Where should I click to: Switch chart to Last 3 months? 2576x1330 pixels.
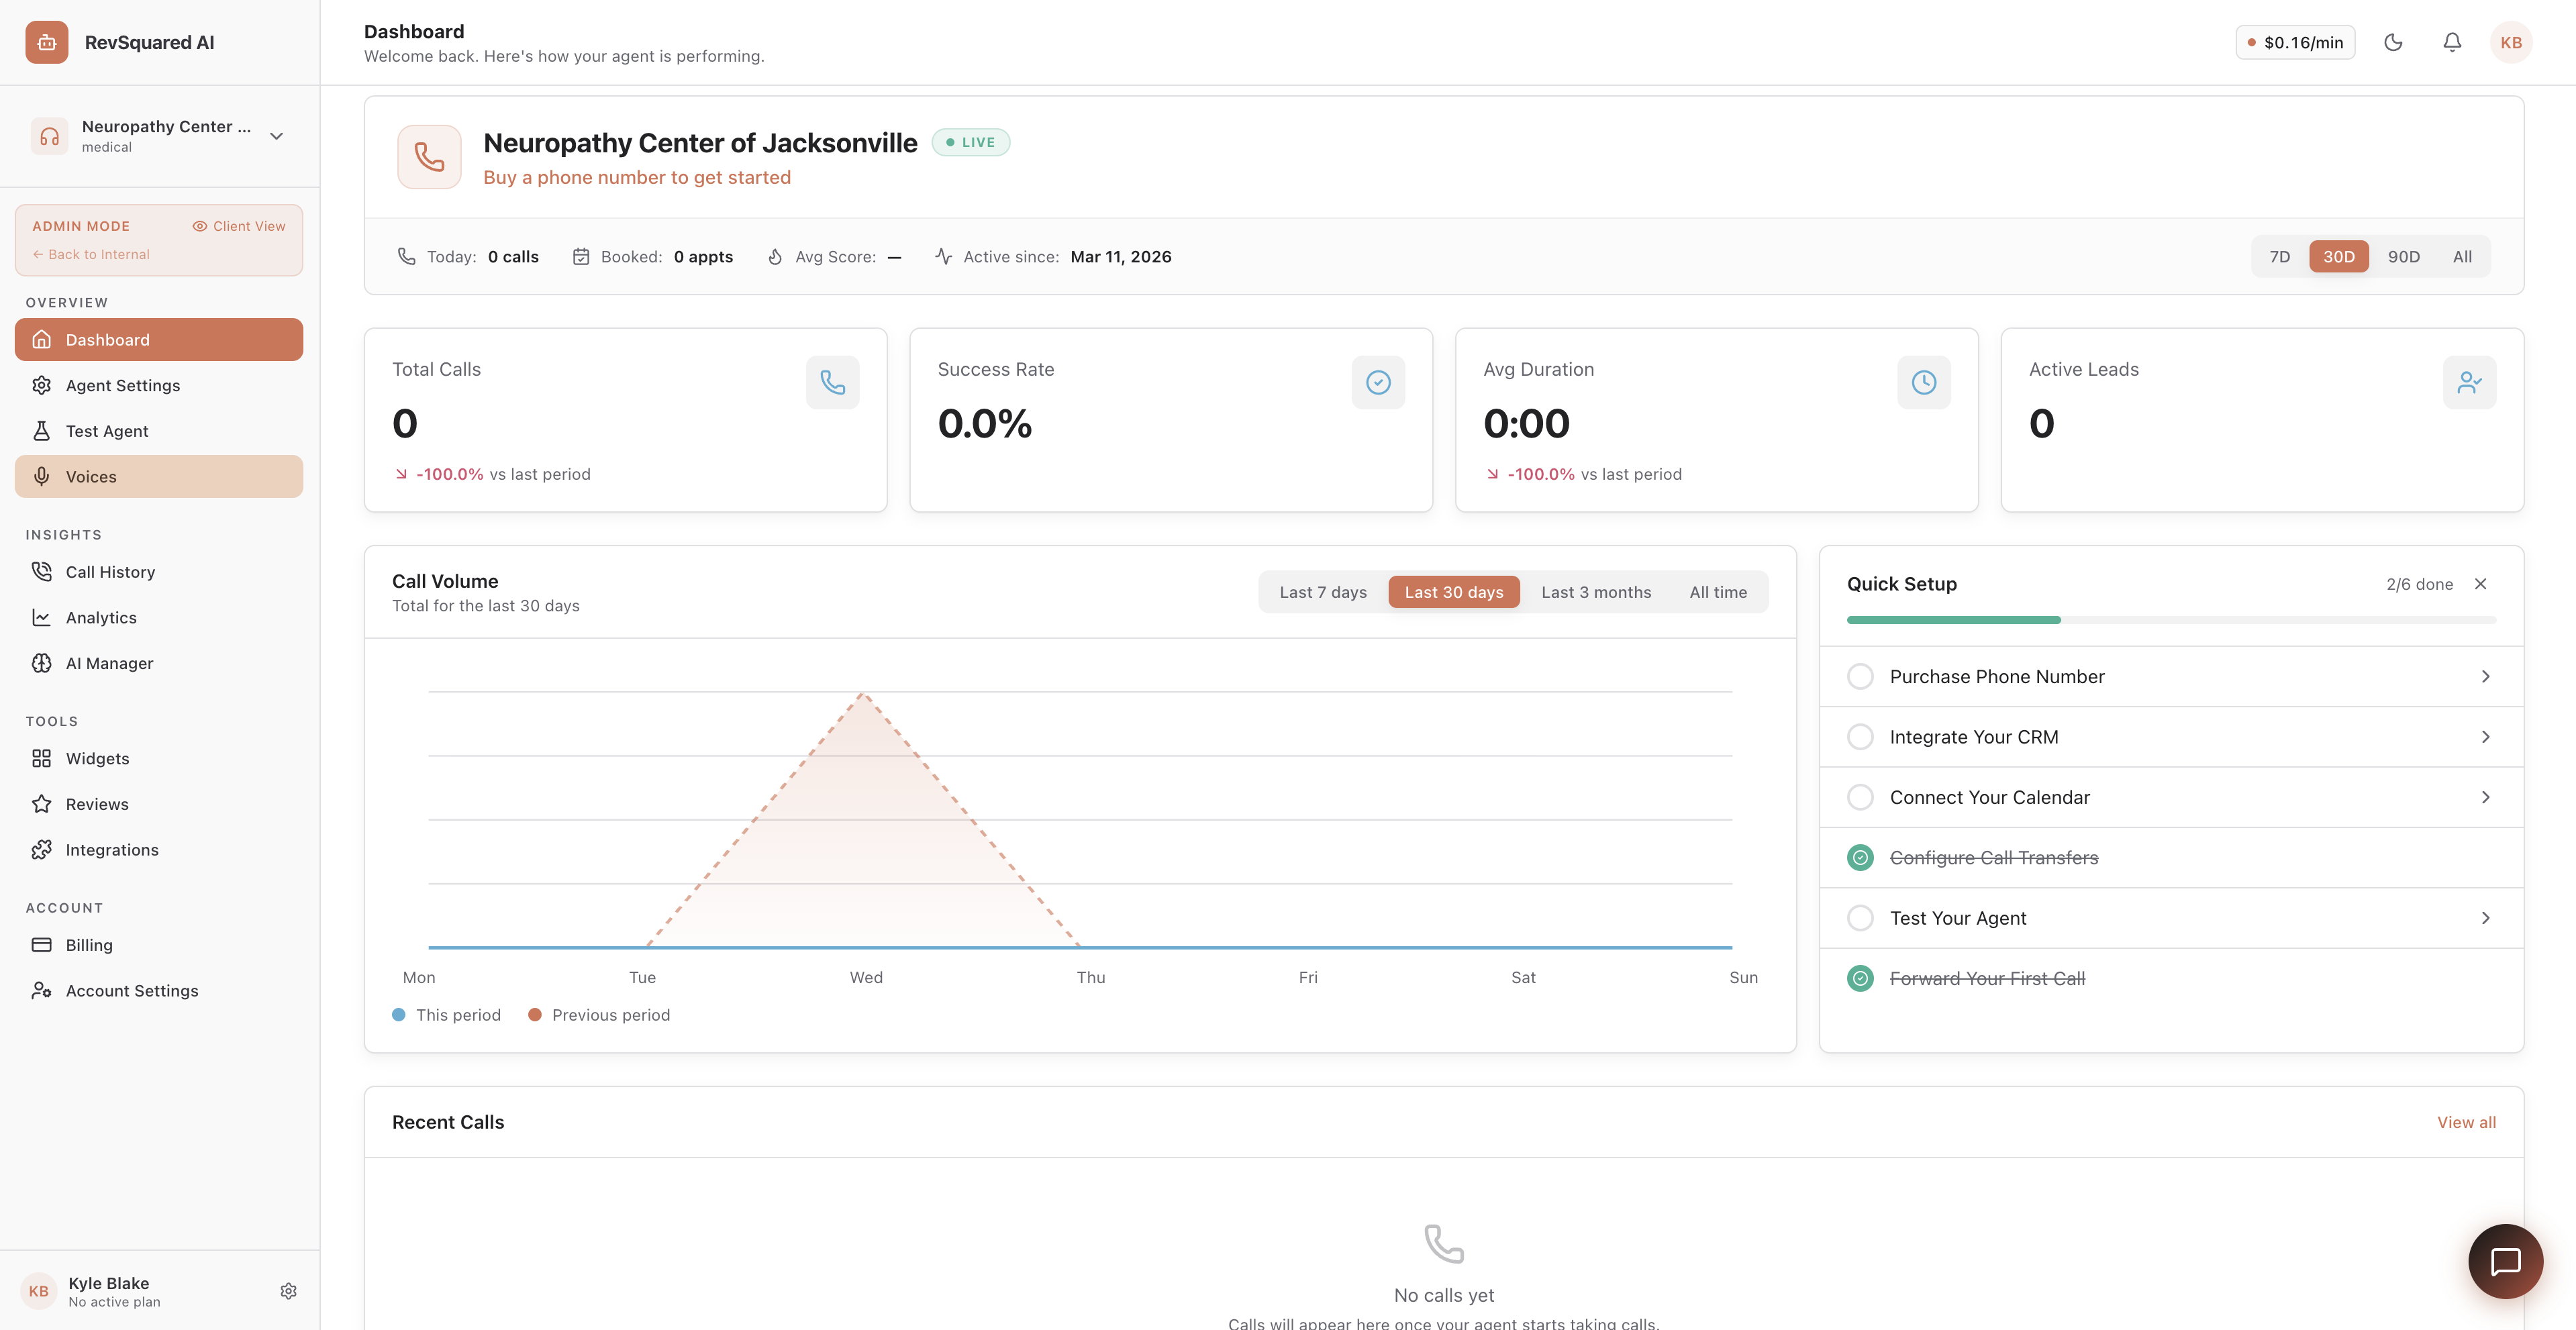point(1596,592)
